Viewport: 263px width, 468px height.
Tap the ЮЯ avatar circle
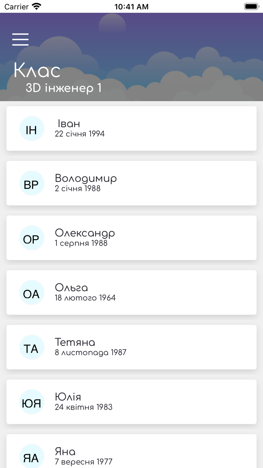(x=32, y=402)
